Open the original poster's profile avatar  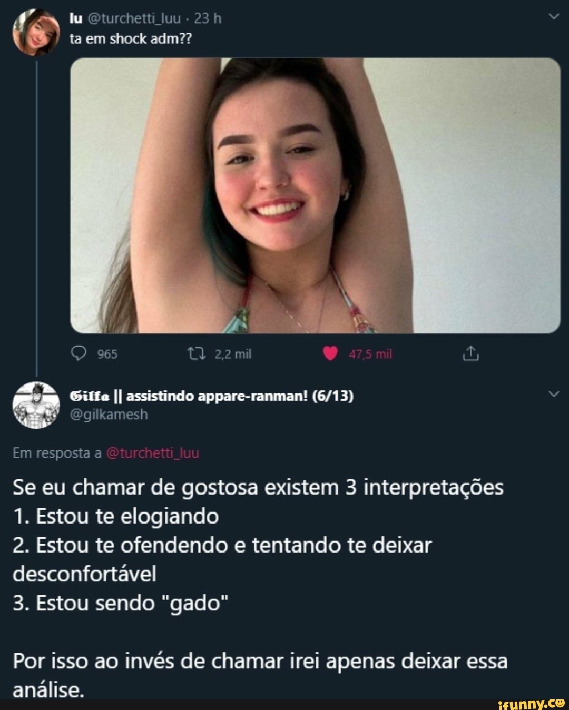(36, 33)
